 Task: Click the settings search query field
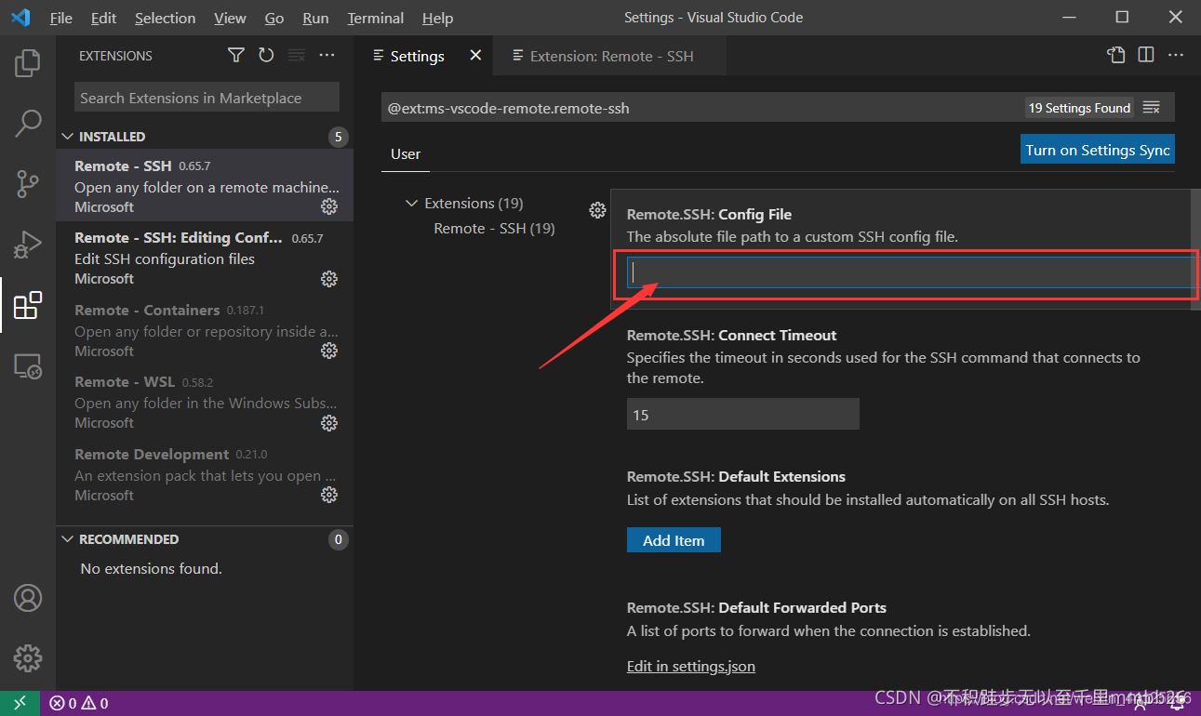(702, 108)
